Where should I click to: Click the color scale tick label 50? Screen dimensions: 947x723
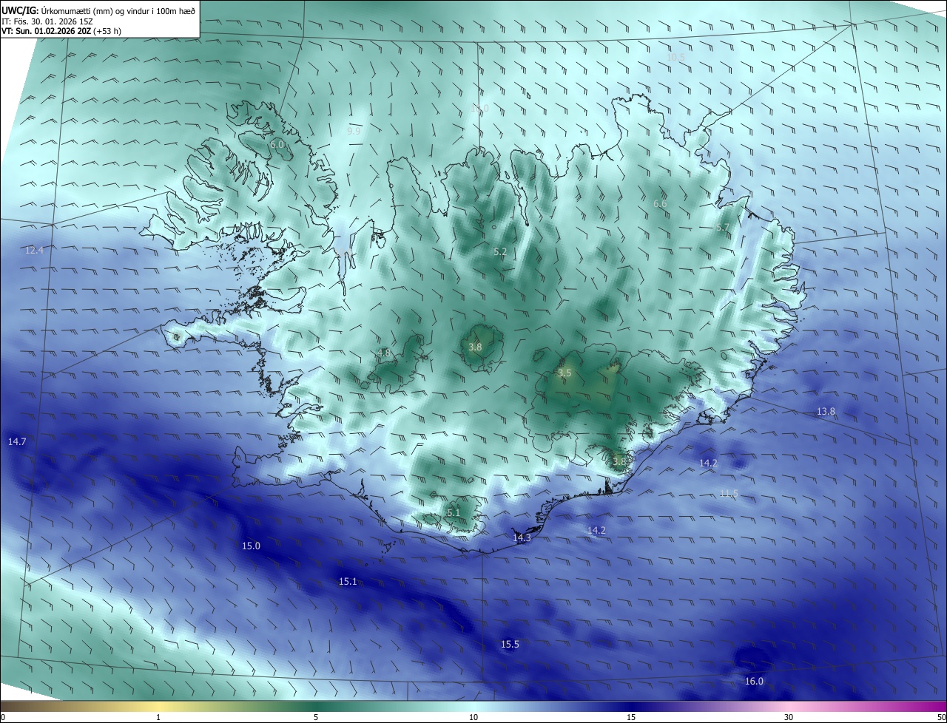tap(941, 717)
